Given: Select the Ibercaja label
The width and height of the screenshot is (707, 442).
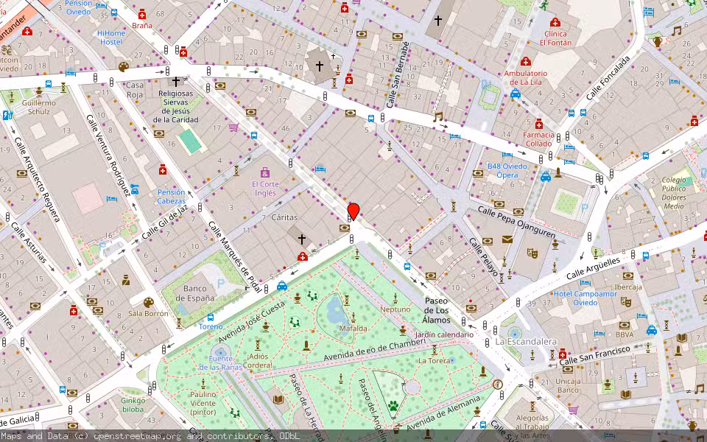Looking at the screenshot, I should point(628,287).
